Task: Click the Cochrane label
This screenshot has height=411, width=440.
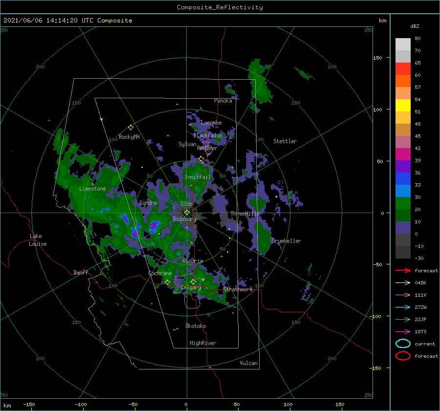Action: tap(160, 273)
